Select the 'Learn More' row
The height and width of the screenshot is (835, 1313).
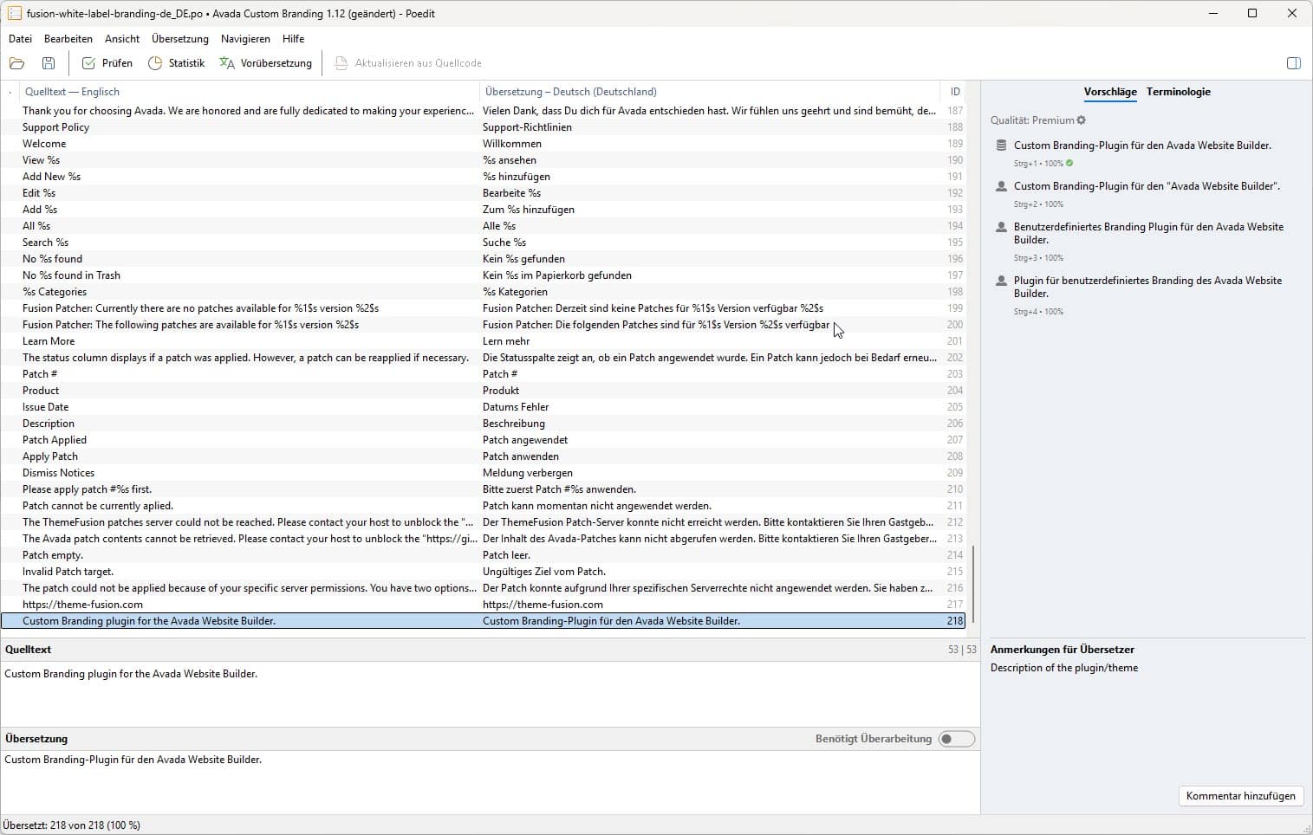click(x=483, y=341)
